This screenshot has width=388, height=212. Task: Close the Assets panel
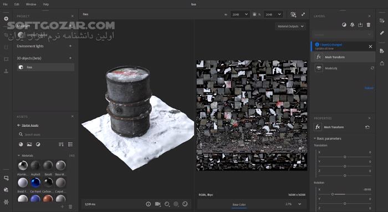pos(73,116)
